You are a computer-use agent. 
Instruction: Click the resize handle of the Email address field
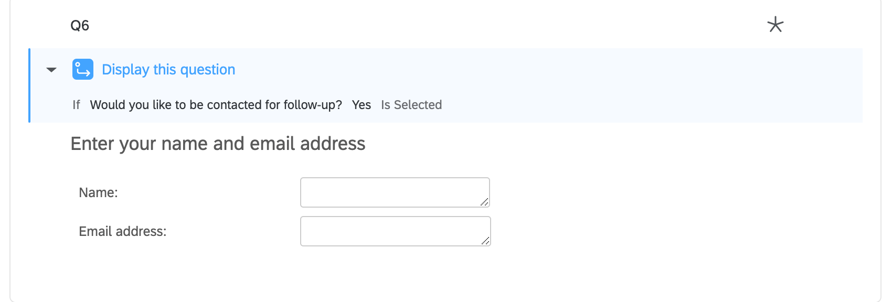486,242
